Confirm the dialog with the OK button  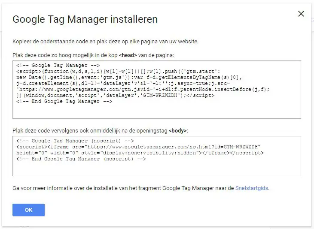[29, 210]
